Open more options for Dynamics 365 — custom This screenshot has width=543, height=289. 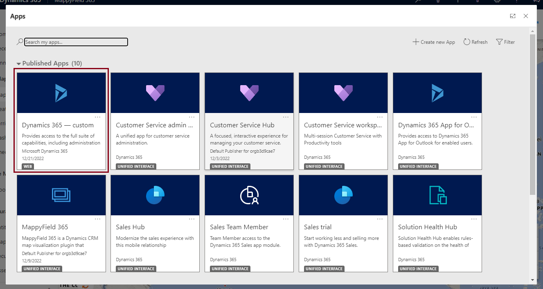click(x=97, y=117)
